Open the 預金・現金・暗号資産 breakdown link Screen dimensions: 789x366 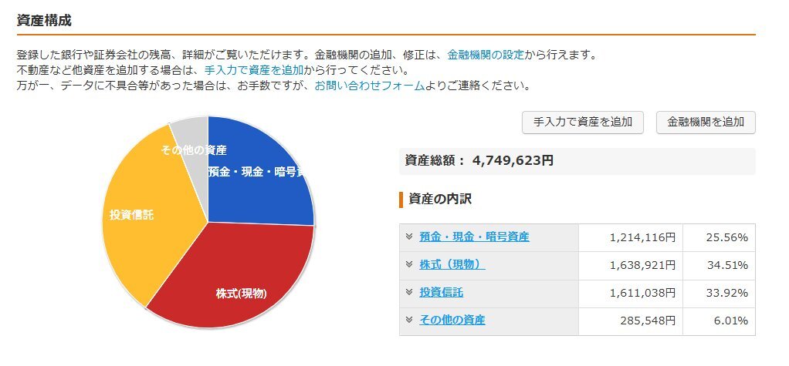coord(474,237)
